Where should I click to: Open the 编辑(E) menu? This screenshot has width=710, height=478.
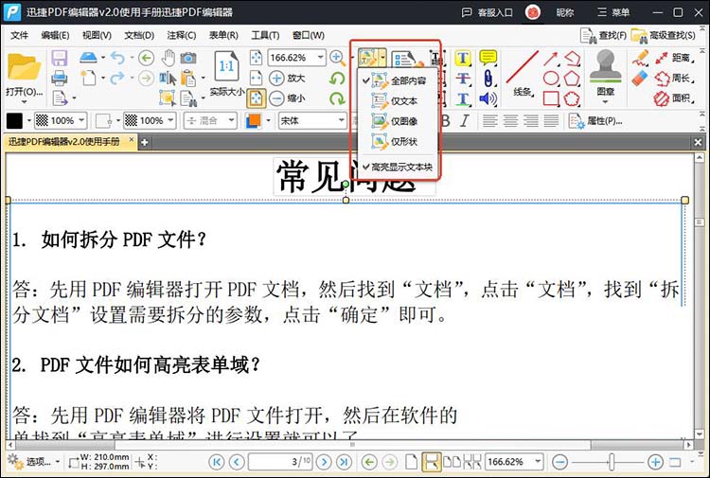[55, 35]
